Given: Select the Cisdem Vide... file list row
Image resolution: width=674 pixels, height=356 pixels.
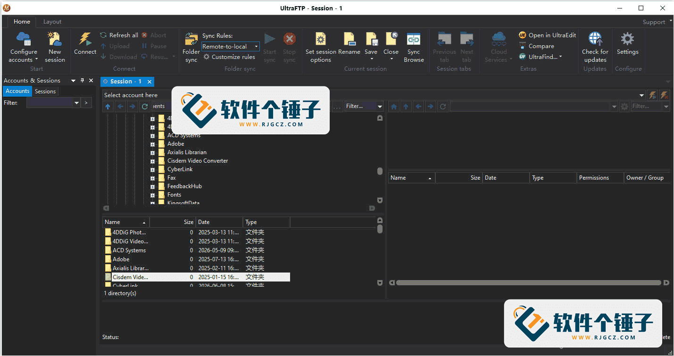Looking at the screenshot, I should pos(196,277).
